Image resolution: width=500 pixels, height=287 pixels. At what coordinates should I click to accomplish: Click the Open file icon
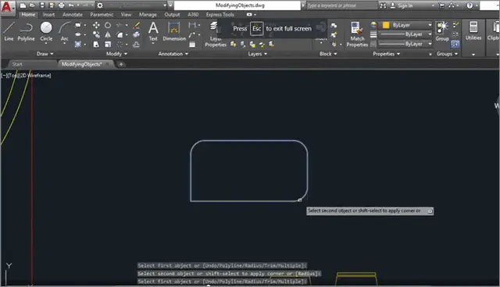tap(32, 5)
